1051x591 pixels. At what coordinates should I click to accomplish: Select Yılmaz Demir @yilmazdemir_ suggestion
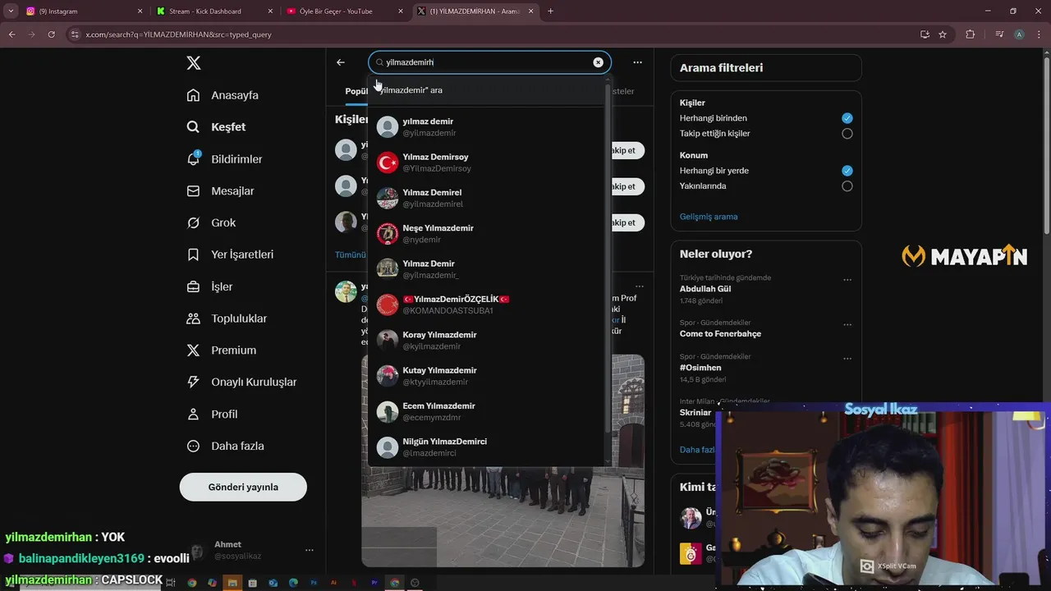486,269
